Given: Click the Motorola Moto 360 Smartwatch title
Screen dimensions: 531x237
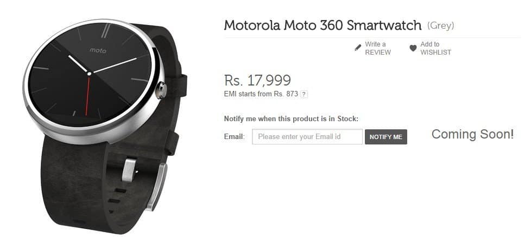Looking at the screenshot, I should 323,25.
